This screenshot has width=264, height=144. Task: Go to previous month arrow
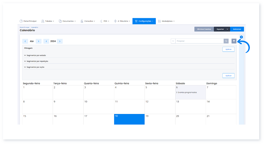(x=25, y=41)
